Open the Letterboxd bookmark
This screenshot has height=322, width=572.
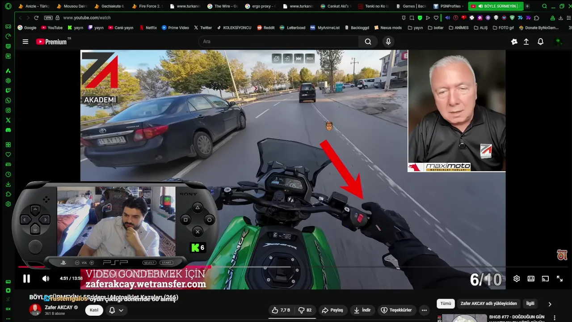coord(292,28)
